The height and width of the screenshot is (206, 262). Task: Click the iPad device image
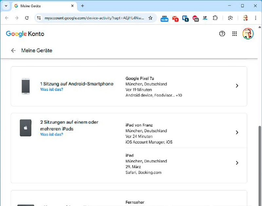tap(26, 128)
